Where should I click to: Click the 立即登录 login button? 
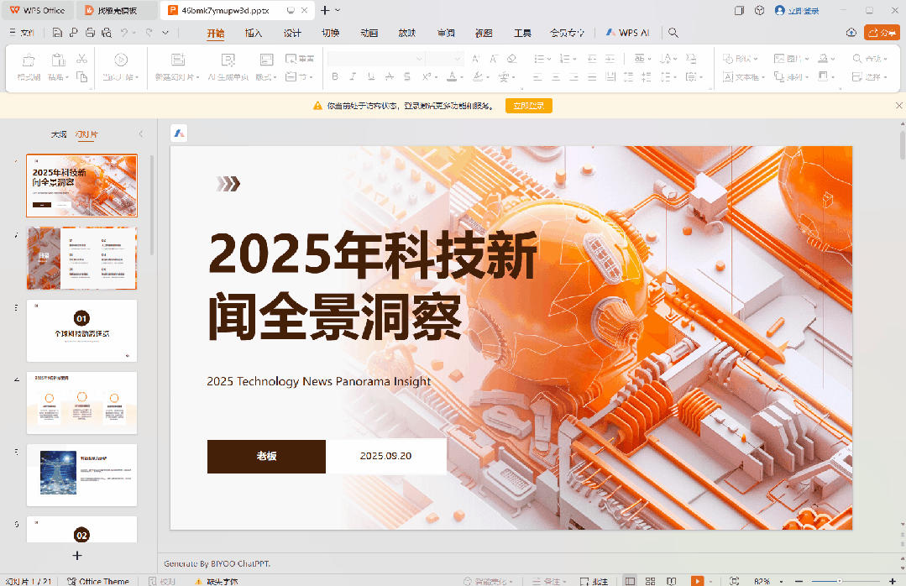[528, 106]
